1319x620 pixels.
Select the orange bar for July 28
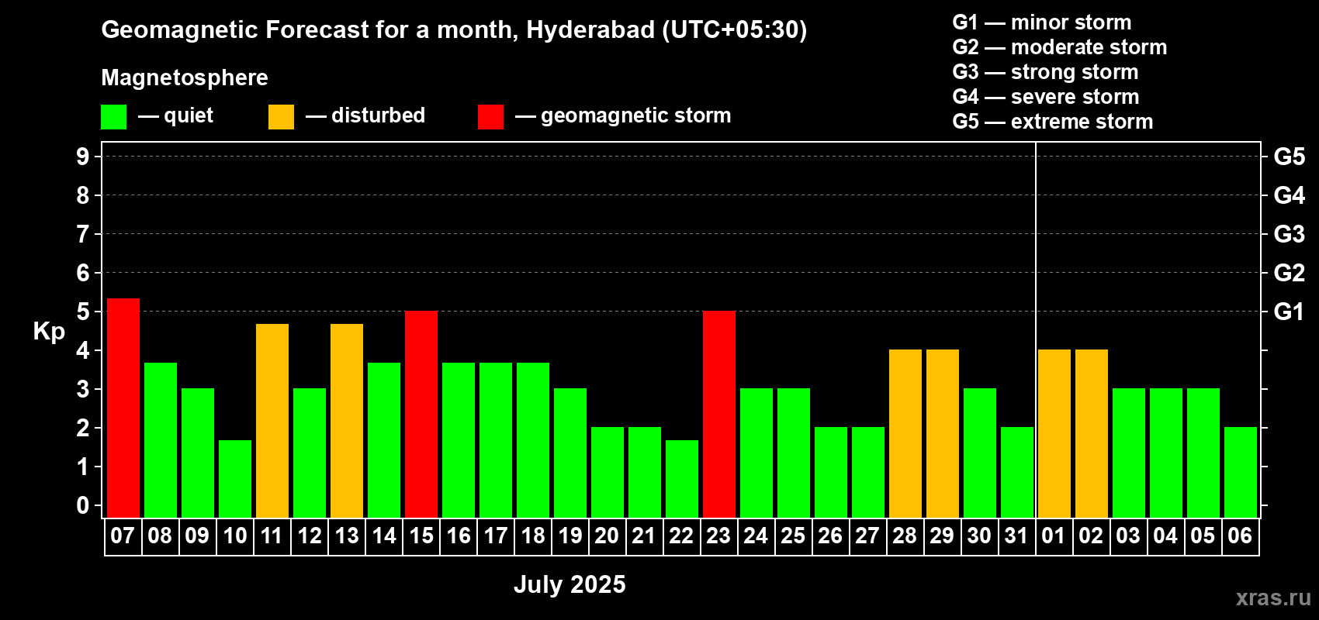905,434
